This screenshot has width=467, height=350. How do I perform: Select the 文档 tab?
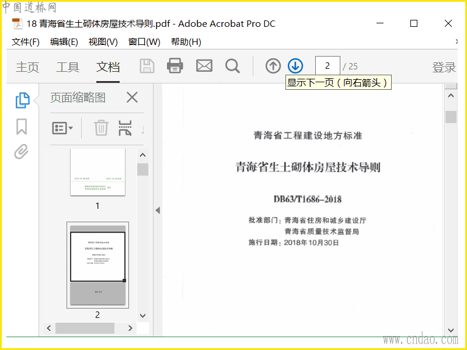[x=108, y=67]
